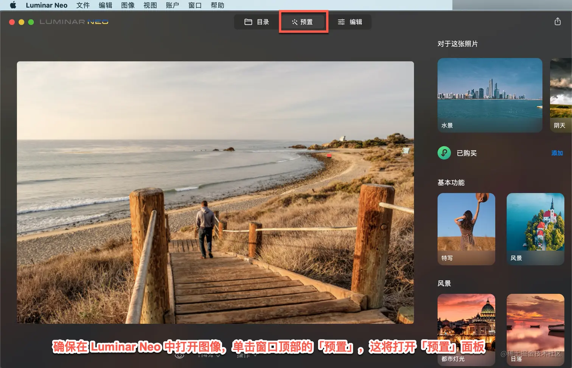Viewport: 572px width, 368px height.
Task: Open the 阴天 preset thumbnail
Action: click(561, 95)
